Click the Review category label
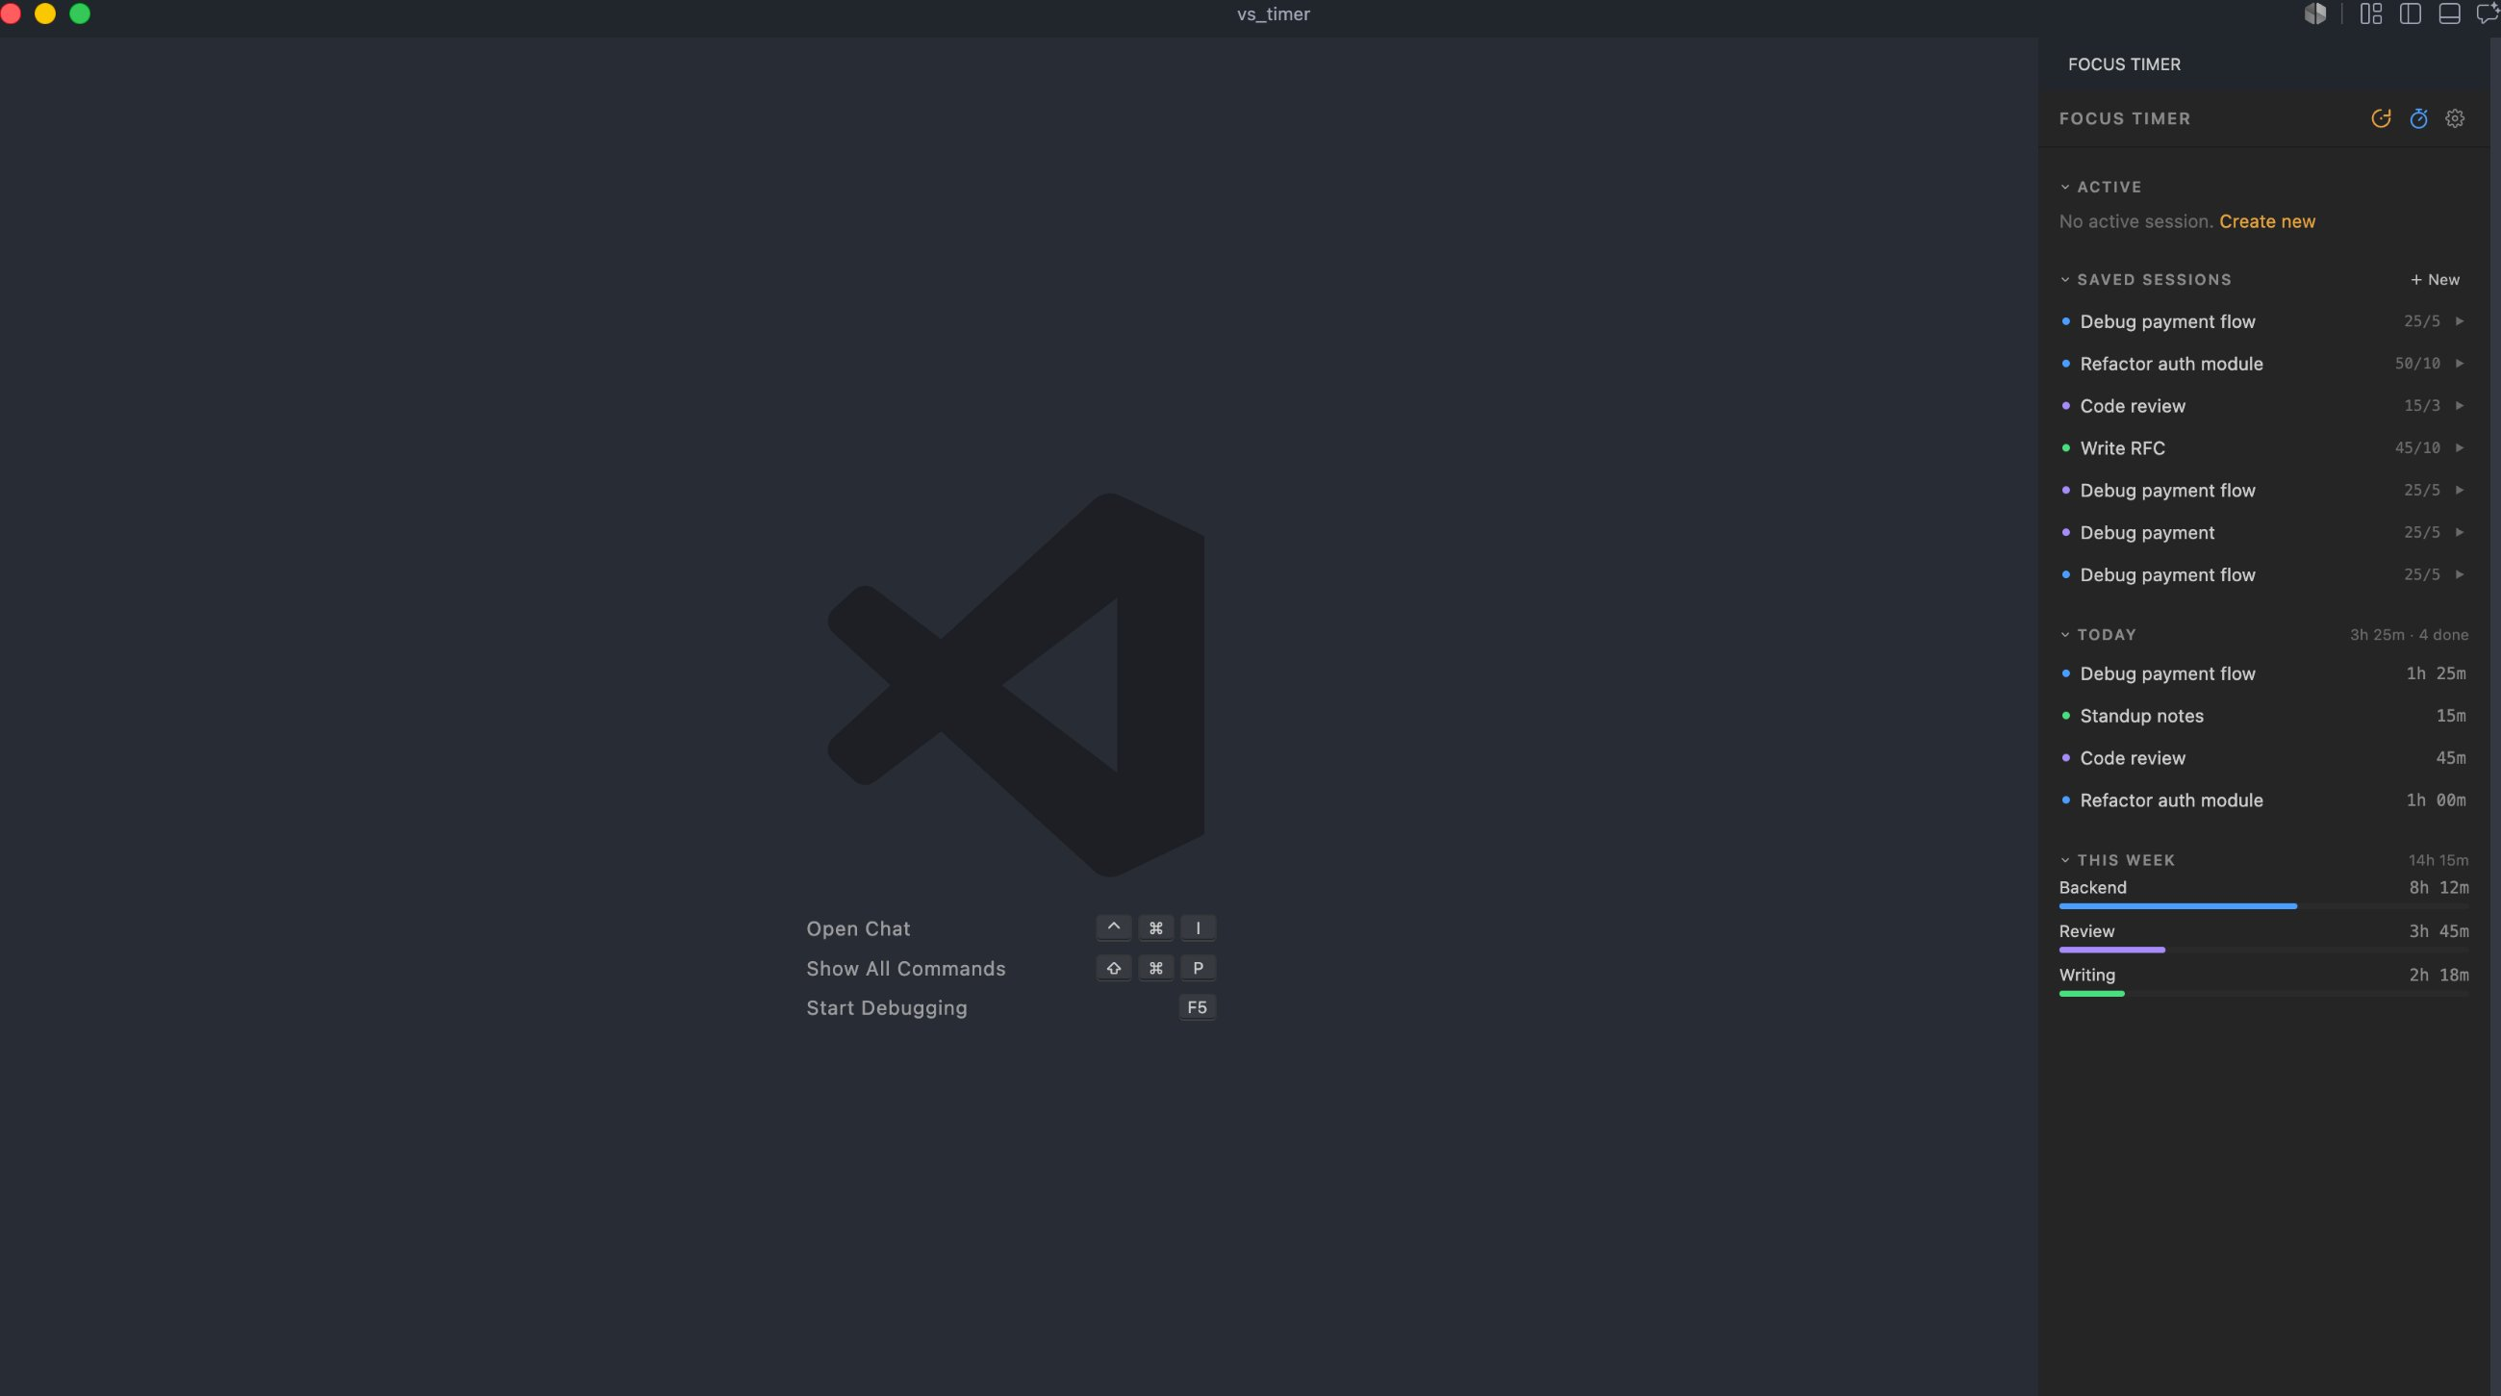Screen dimensions: 2501x1396 (2086, 931)
